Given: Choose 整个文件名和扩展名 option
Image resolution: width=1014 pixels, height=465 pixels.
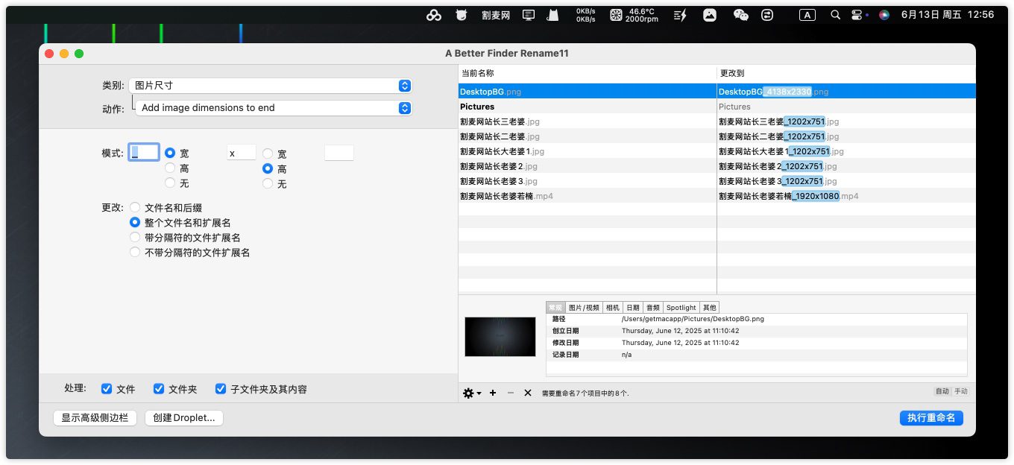Looking at the screenshot, I should click(x=135, y=222).
